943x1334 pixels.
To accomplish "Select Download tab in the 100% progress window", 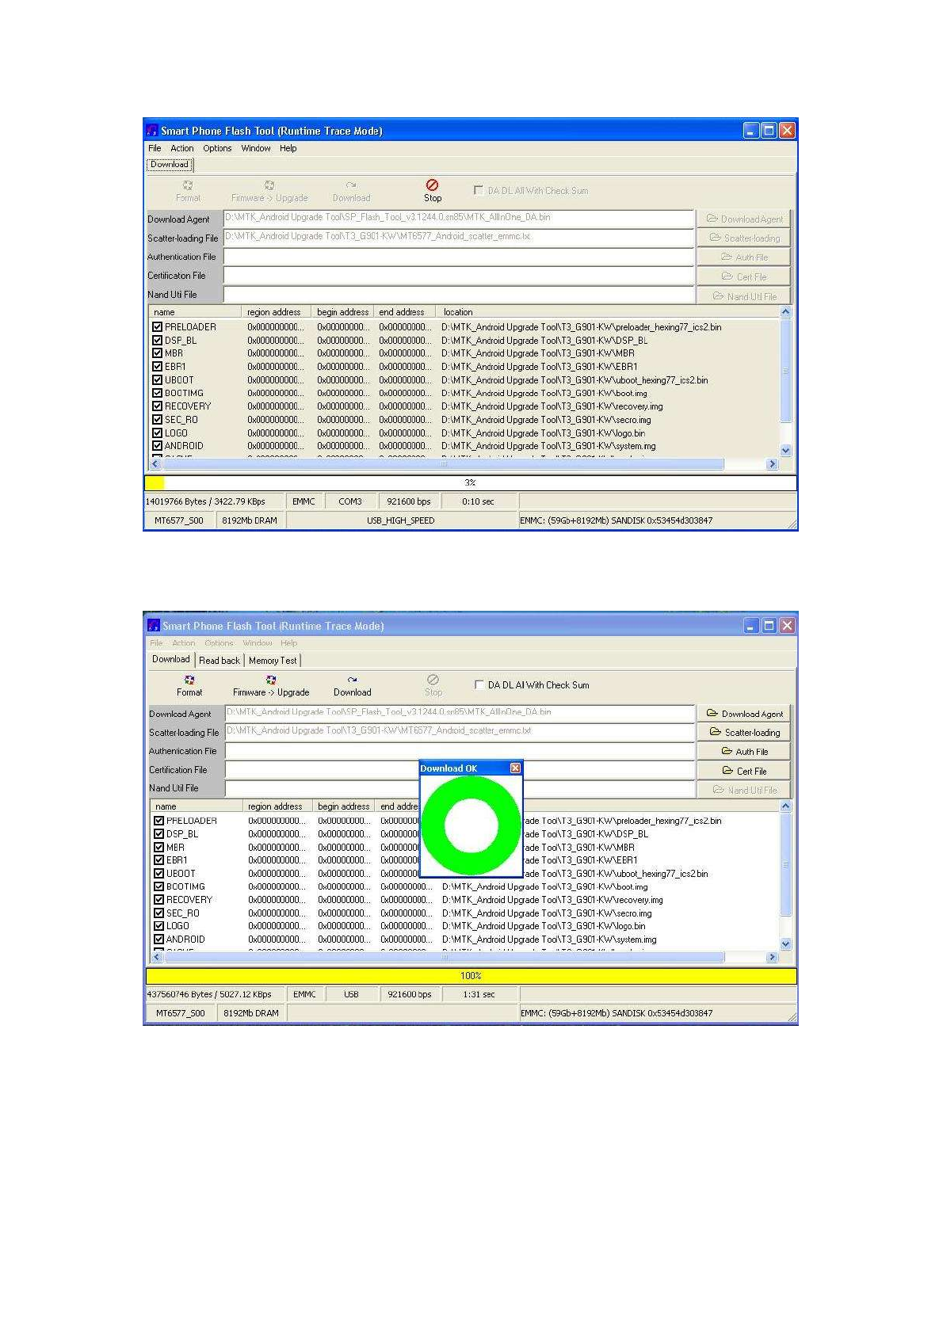I will point(171,659).
